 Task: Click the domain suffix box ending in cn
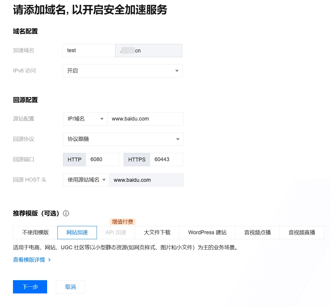point(149,50)
